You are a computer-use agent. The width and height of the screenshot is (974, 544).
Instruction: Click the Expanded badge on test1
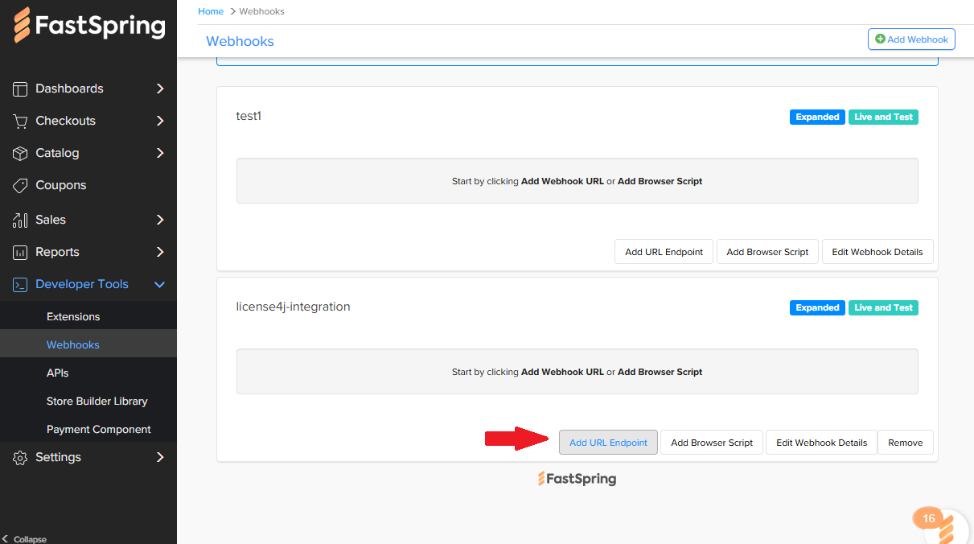tap(817, 117)
